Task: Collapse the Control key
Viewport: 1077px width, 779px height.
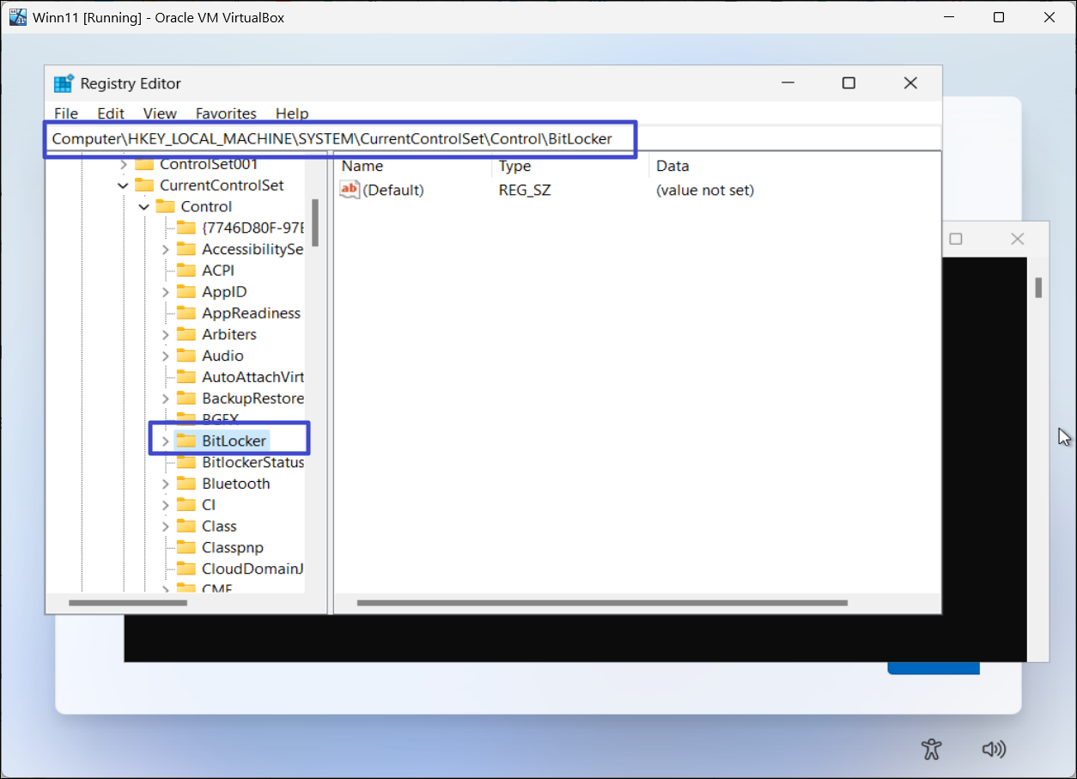Action: point(144,207)
